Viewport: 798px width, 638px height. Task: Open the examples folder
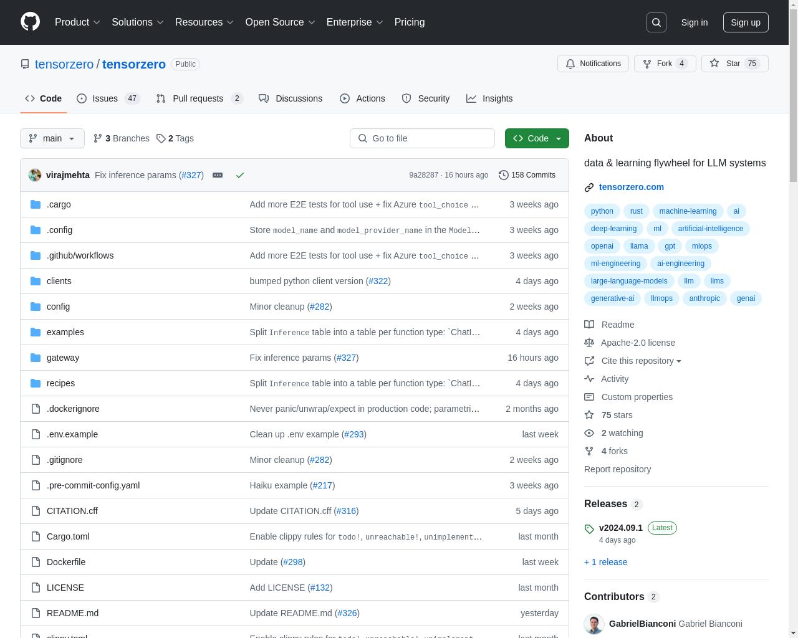(65, 332)
